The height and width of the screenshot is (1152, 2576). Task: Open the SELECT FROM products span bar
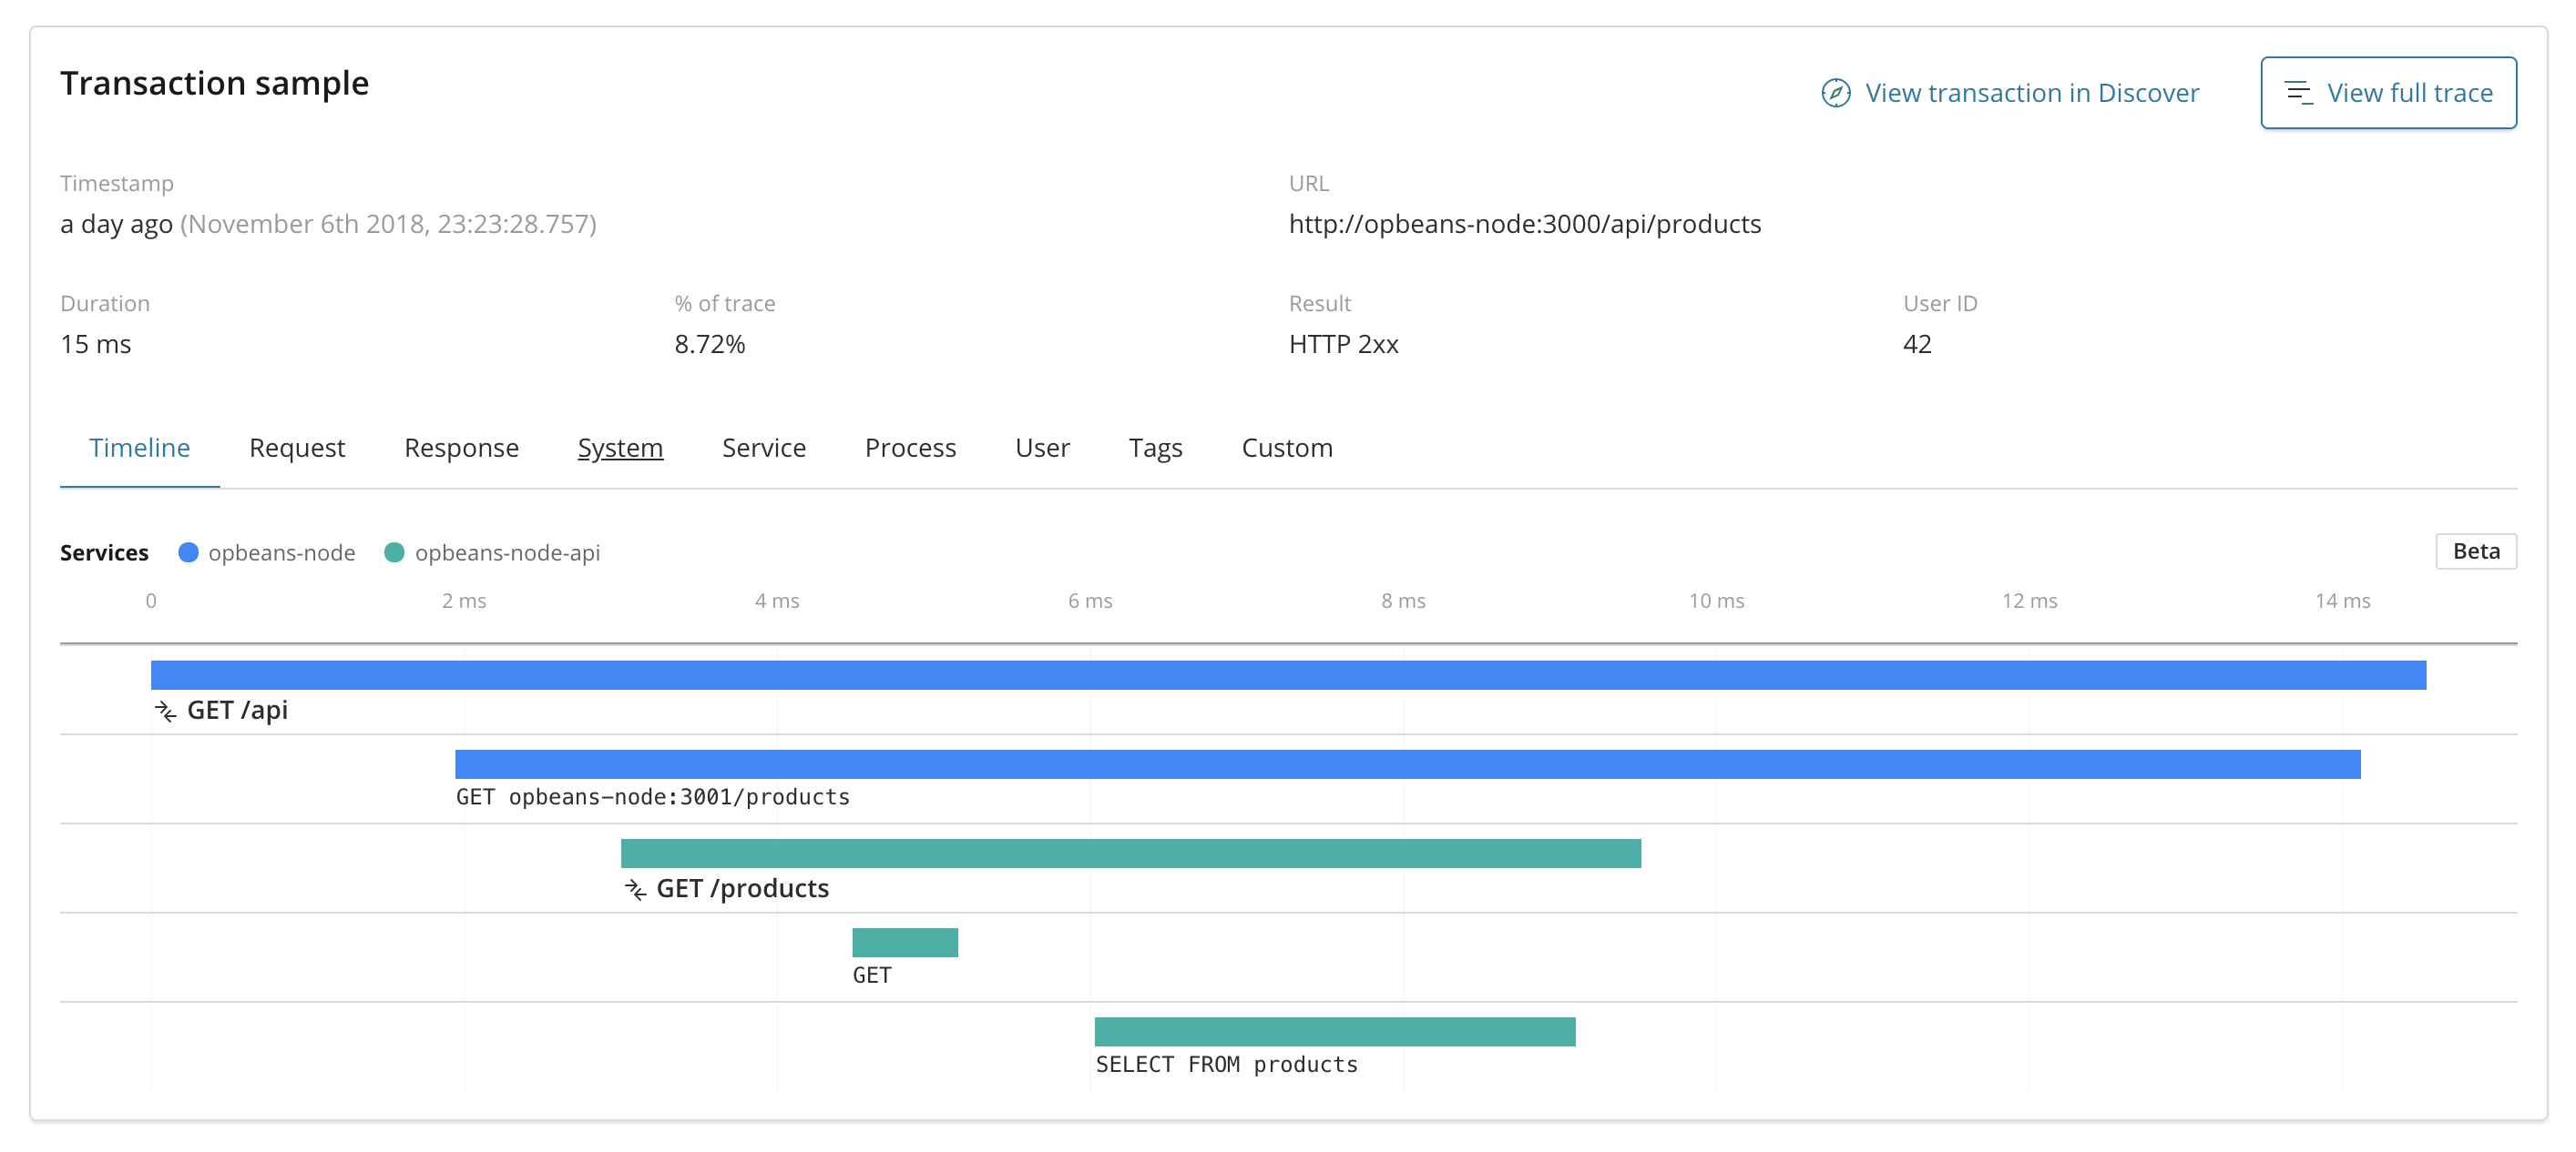1334,1031
